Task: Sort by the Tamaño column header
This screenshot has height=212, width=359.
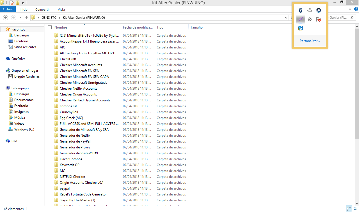Action: tap(200, 27)
